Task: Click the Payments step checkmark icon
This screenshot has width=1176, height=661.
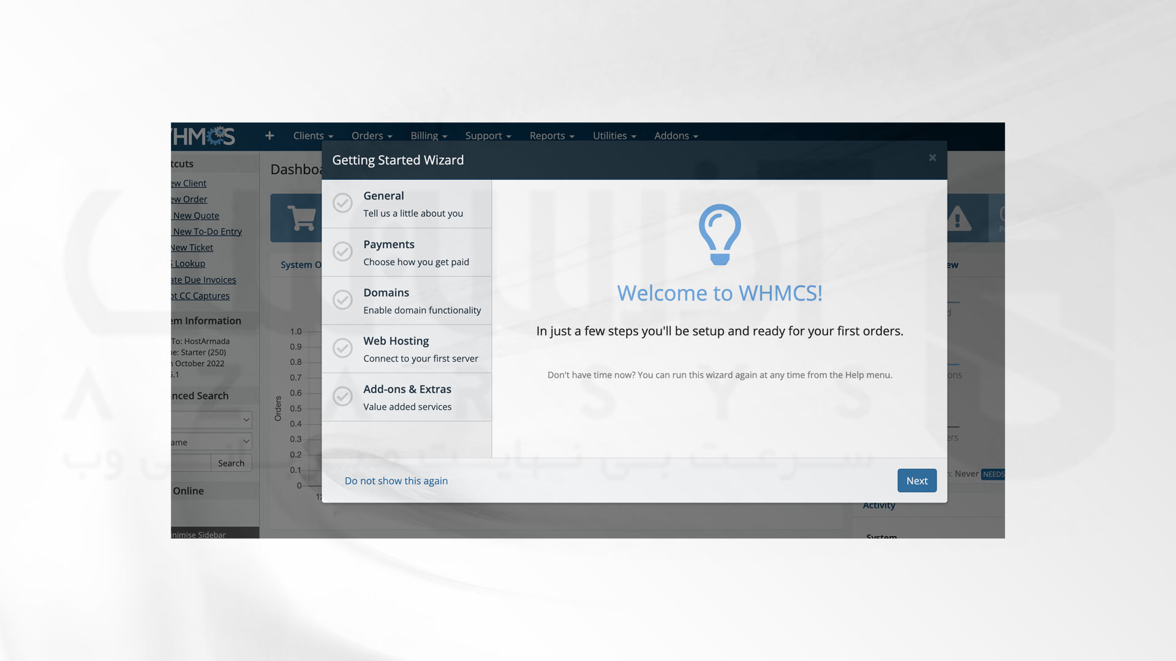Action: pos(342,251)
